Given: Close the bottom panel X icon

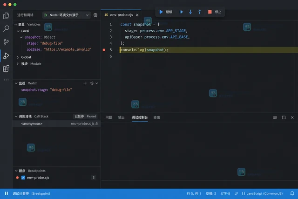Looking at the screenshot, I should coord(292,117).
